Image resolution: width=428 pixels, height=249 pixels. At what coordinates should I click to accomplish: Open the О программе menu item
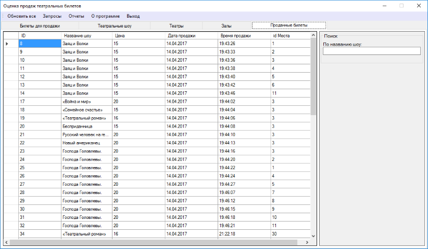(x=105, y=16)
